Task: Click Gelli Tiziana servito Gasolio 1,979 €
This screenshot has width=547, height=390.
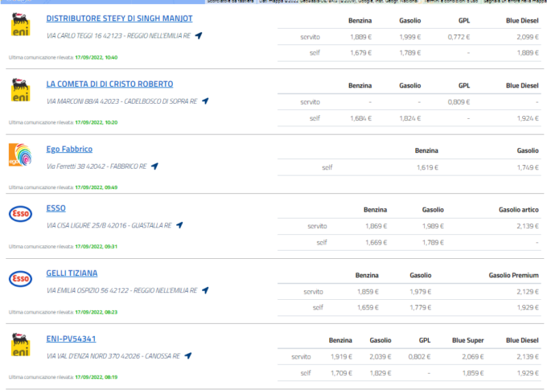Action: tap(421, 292)
